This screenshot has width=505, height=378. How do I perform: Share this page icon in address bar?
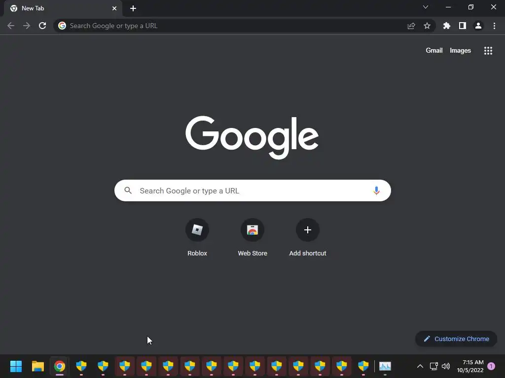411,26
